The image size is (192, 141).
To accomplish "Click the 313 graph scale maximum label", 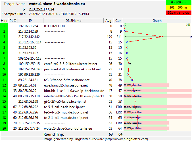I will 188,25.
